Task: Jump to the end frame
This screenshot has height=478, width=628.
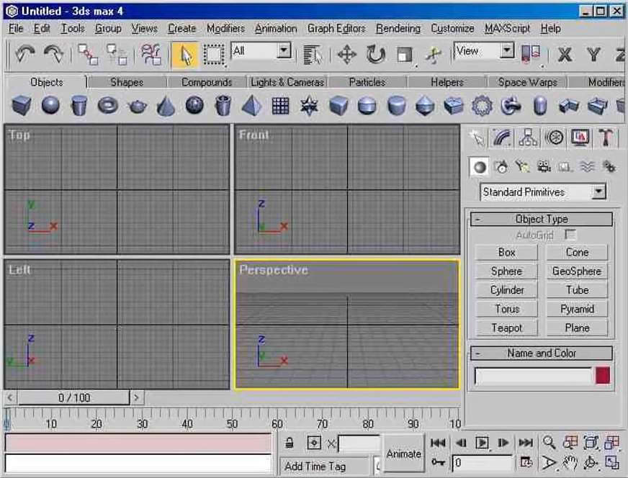Action: tap(526, 443)
